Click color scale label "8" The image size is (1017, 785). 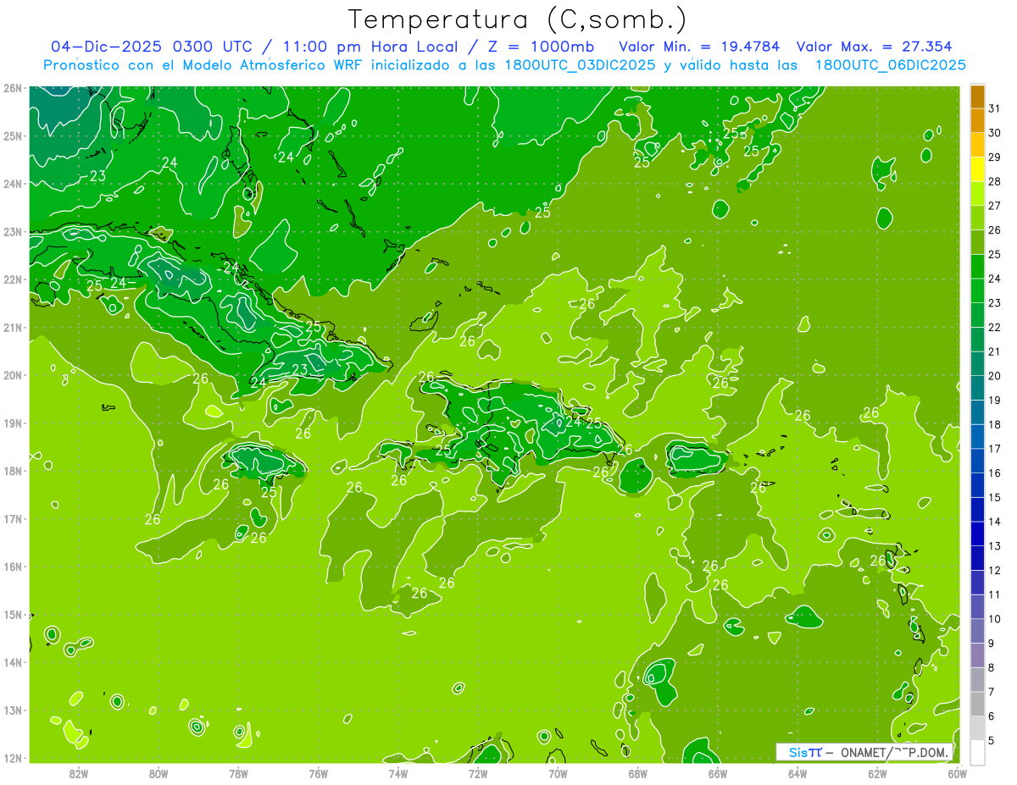991,667
